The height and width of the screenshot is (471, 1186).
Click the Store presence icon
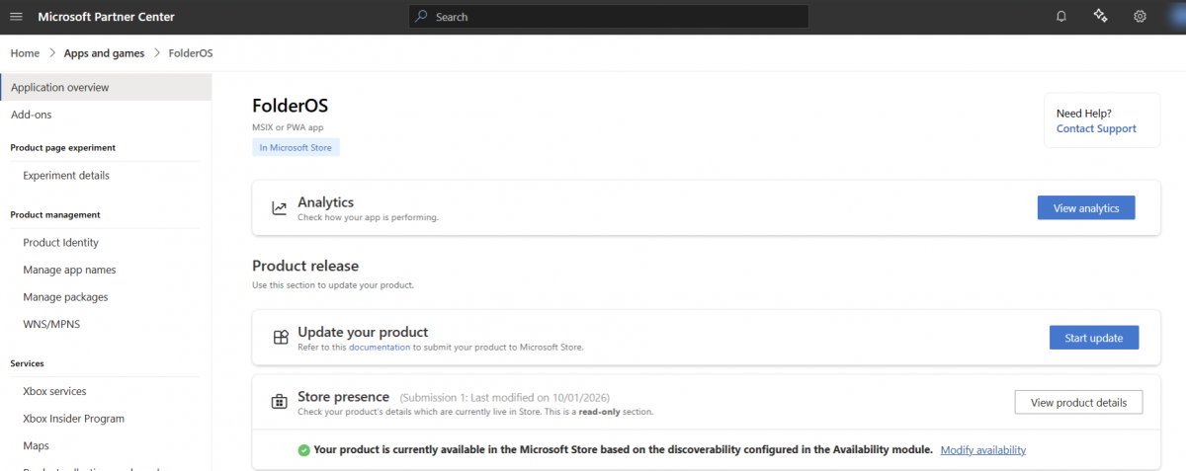coord(280,403)
